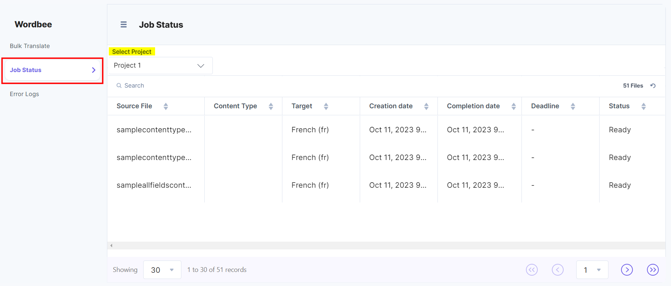Click the Creation date column header
Screen dimensions: 671x286
coord(391,106)
